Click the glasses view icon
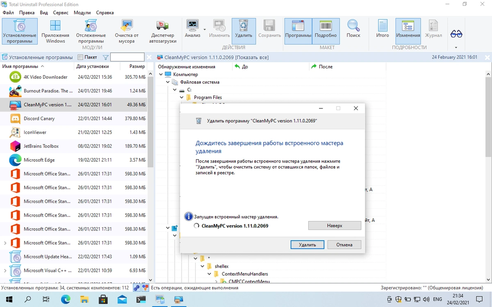 [456, 34]
